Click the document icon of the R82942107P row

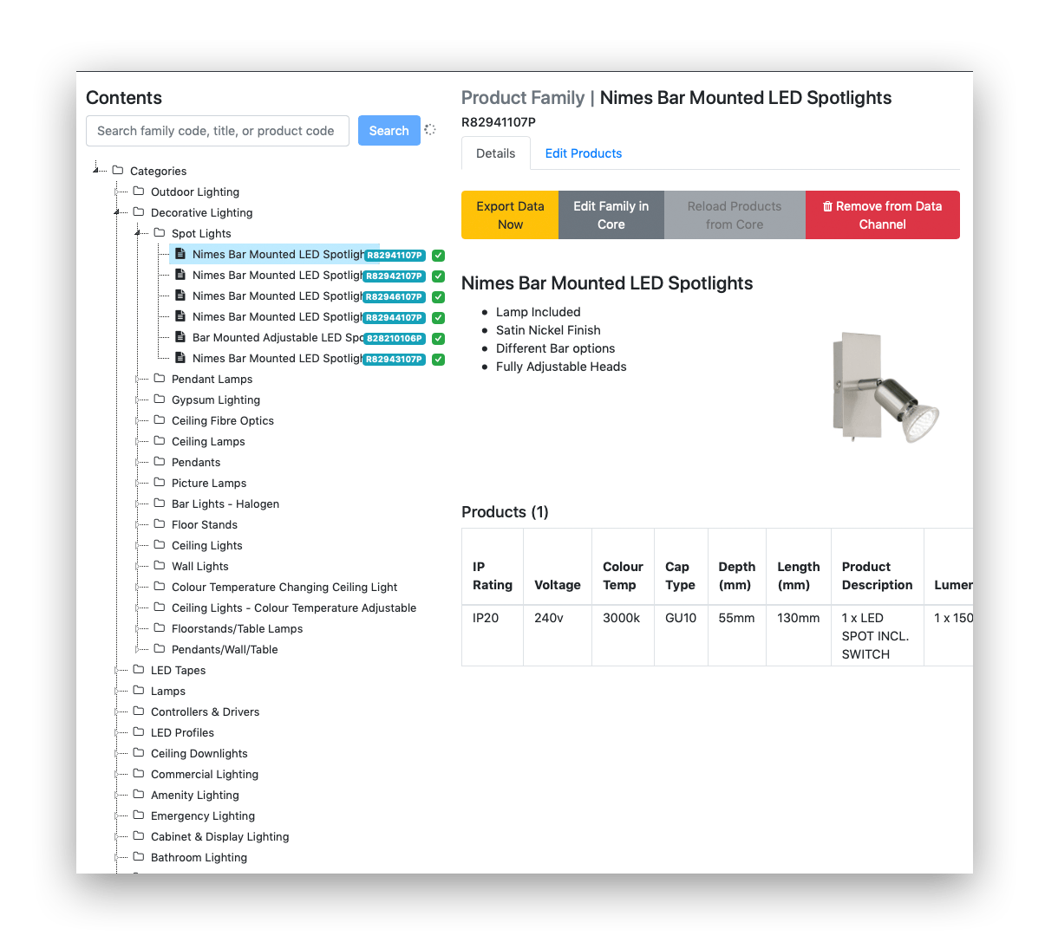(180, 275)
